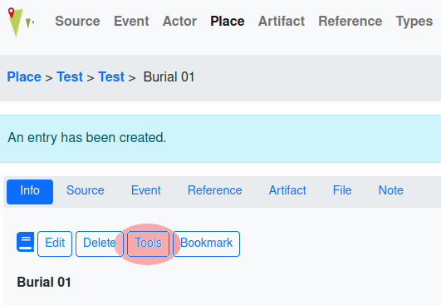Image resolution: width=441 pixels, height=305 pixels.
Task: Switch to the Source tab
Action: (86, 190)
